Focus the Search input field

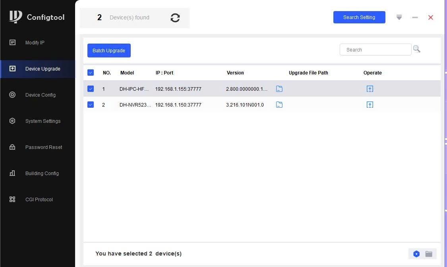[x=375, y=50]
